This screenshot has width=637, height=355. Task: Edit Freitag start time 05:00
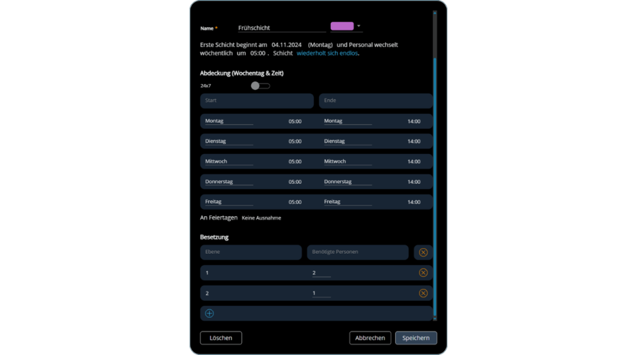(x=295, y=202)
